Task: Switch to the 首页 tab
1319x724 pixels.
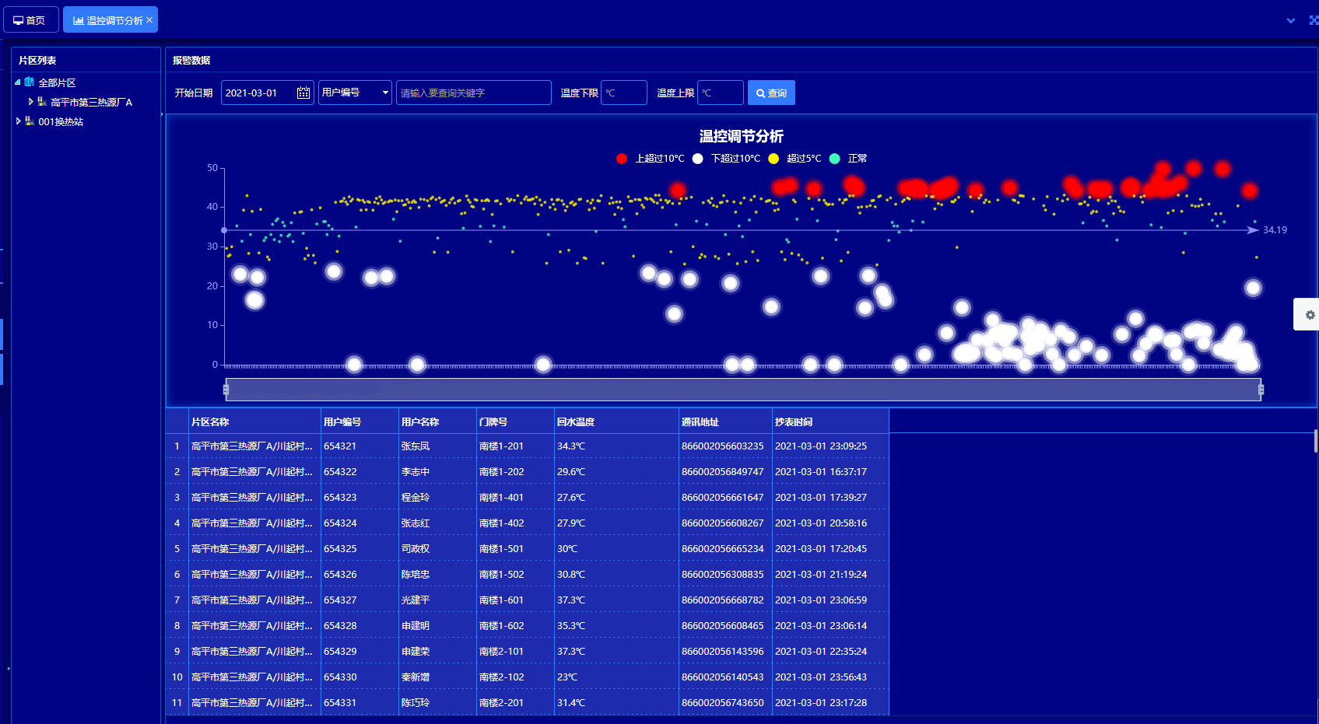Action: [x=30, y=20]
